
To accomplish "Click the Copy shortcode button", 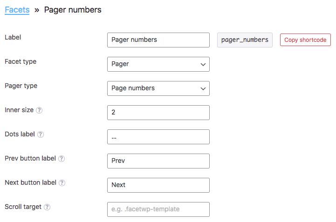I will 305,40.
